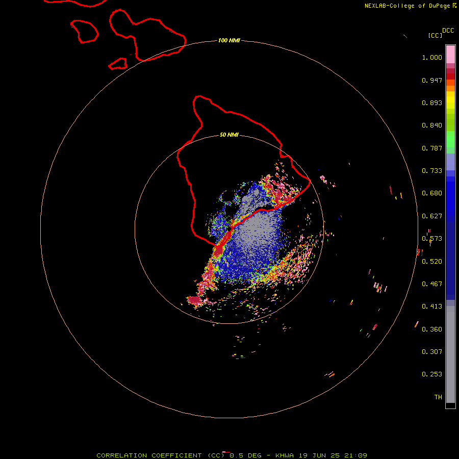
Task: Select the 0.627 scale value
Action: point(432,216)
